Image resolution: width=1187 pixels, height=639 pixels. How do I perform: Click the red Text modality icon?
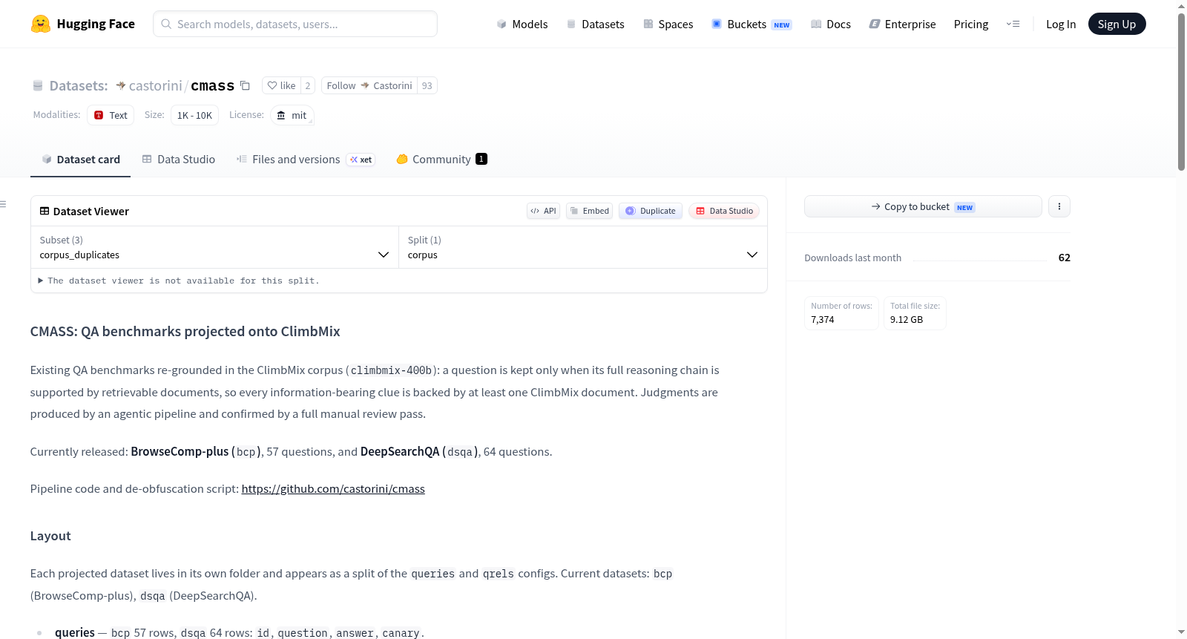(x=99, y=115)
